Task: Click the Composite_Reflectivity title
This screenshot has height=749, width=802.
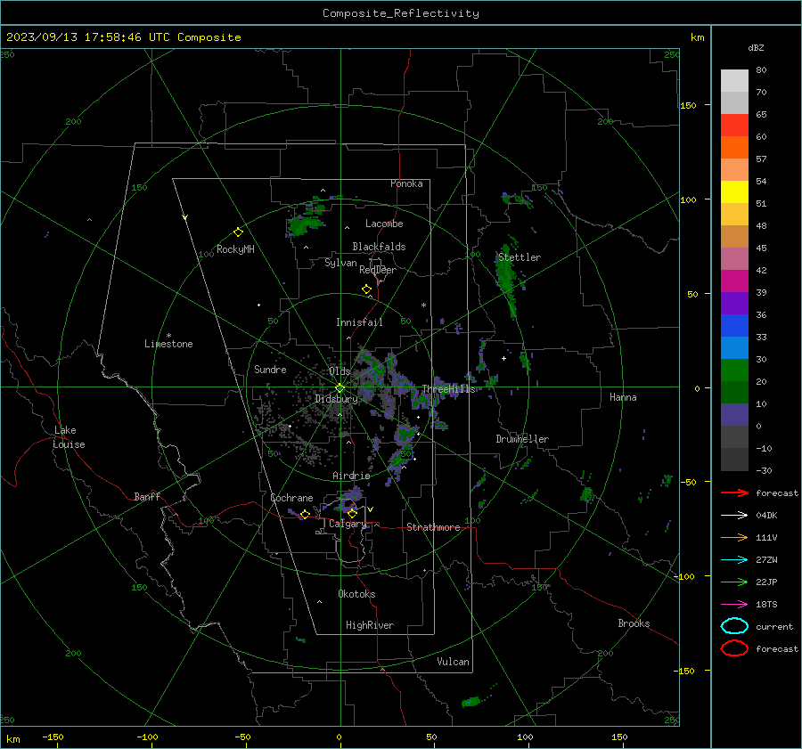Action: coord(401,13)
